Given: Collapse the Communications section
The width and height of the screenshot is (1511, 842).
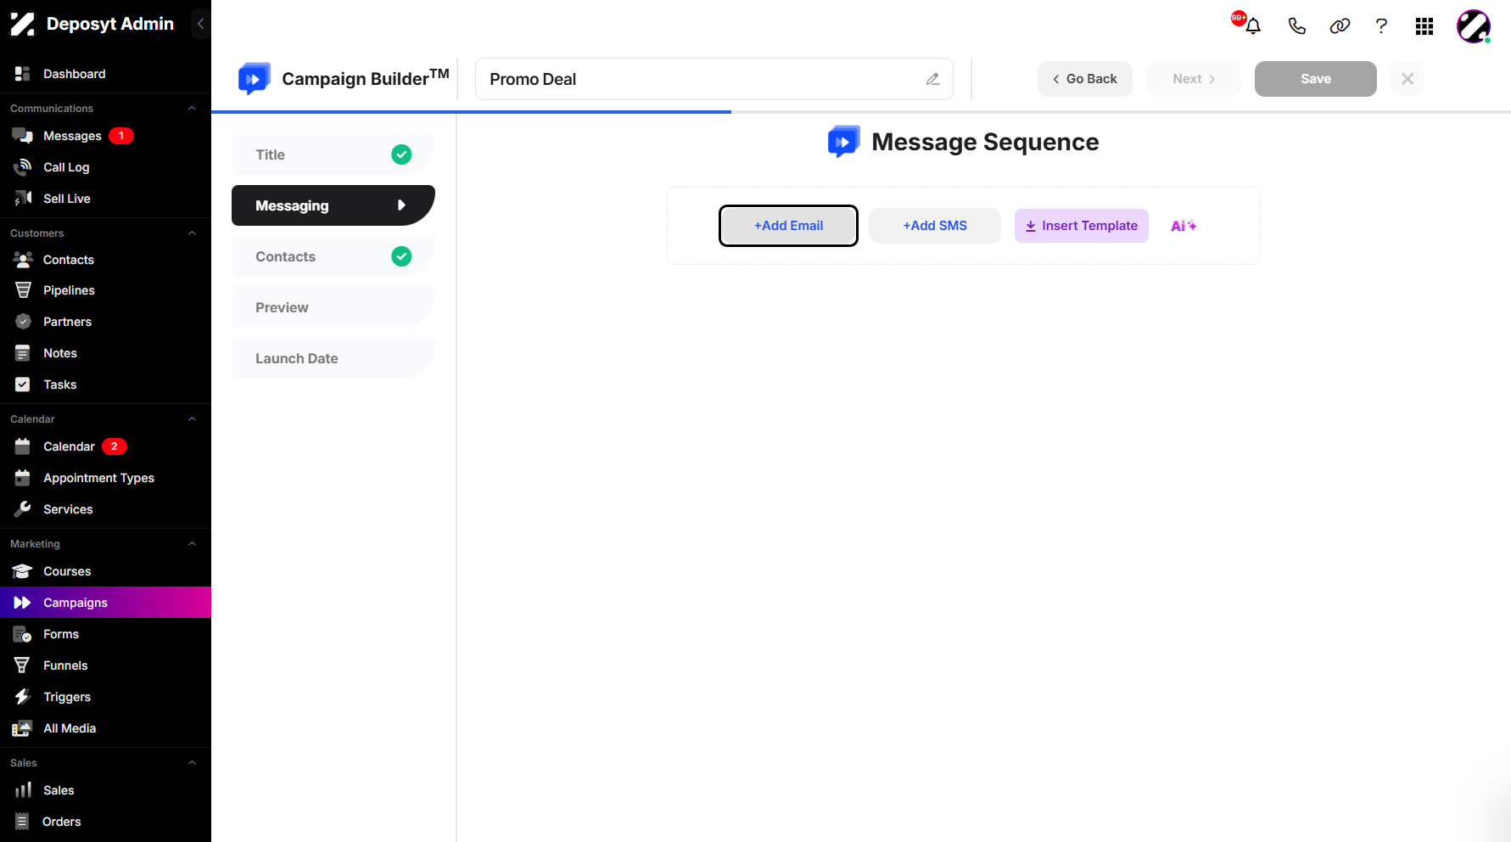Looking at the screenshot, I should pos(192,109).
